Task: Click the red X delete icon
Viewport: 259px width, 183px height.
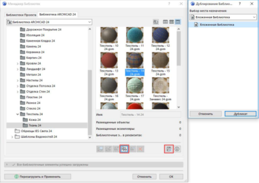Action: coord(140,149)
